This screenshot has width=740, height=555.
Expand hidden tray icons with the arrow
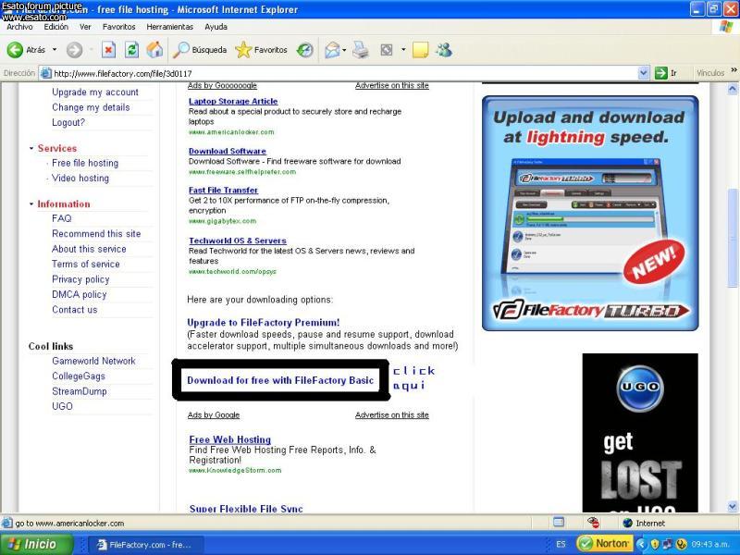641,544
